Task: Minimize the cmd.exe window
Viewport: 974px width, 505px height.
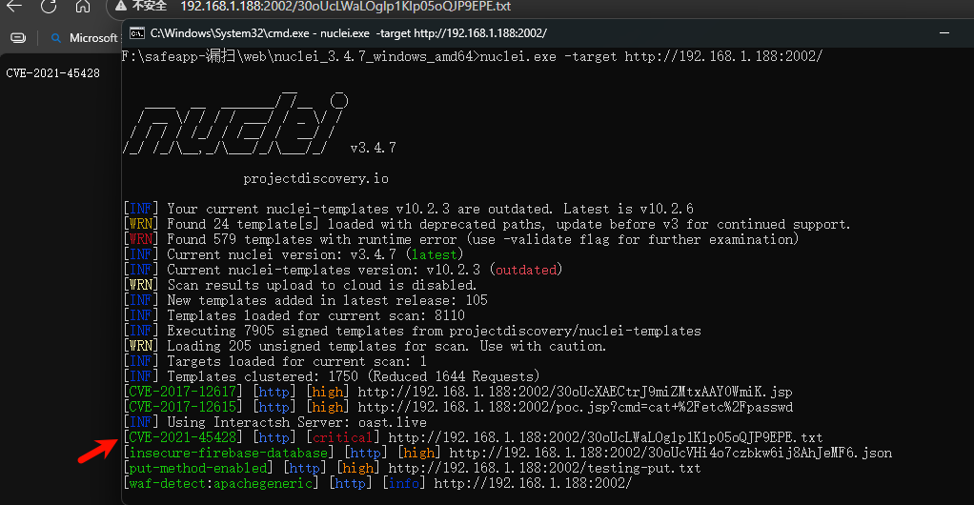Action: (x=944, y=33)
